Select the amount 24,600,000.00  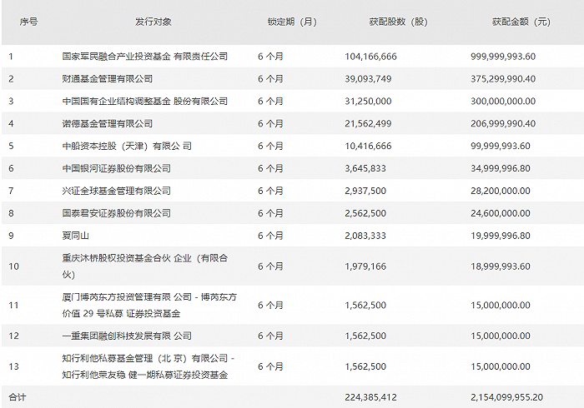click(x=501, y=213)
